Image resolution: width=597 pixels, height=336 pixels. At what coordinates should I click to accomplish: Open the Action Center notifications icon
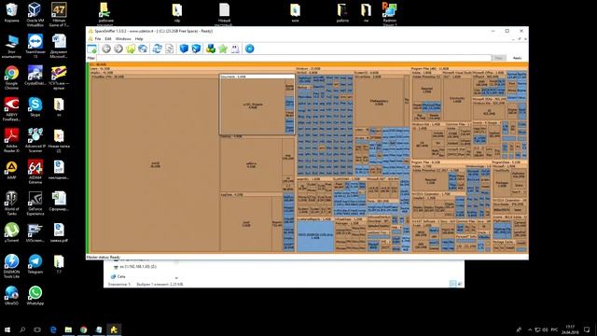587,329
